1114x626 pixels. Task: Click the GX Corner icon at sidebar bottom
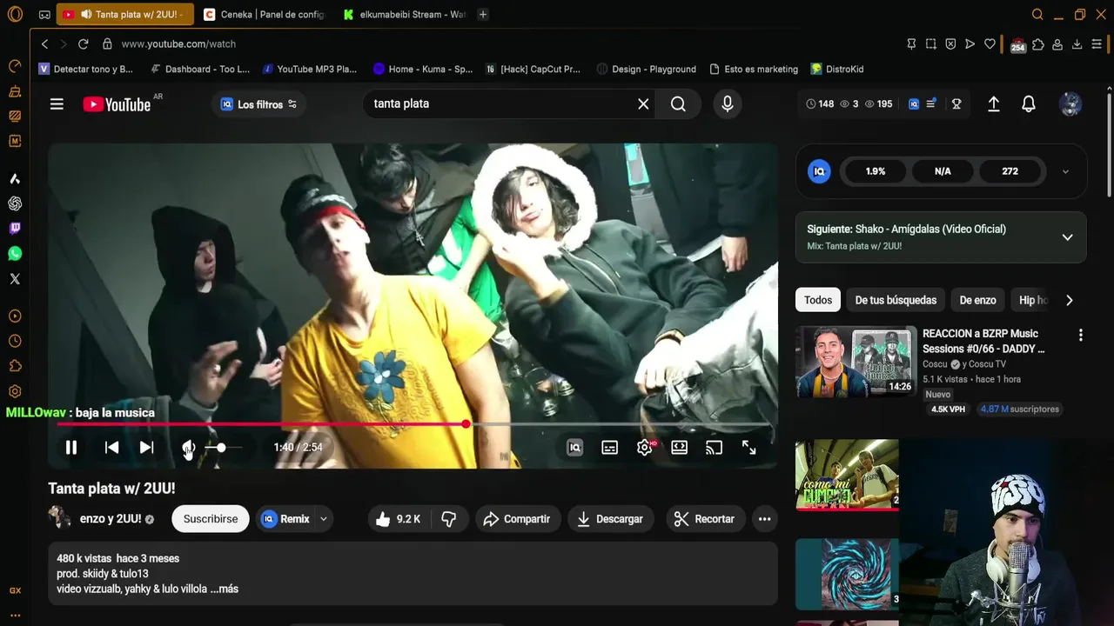15,590
